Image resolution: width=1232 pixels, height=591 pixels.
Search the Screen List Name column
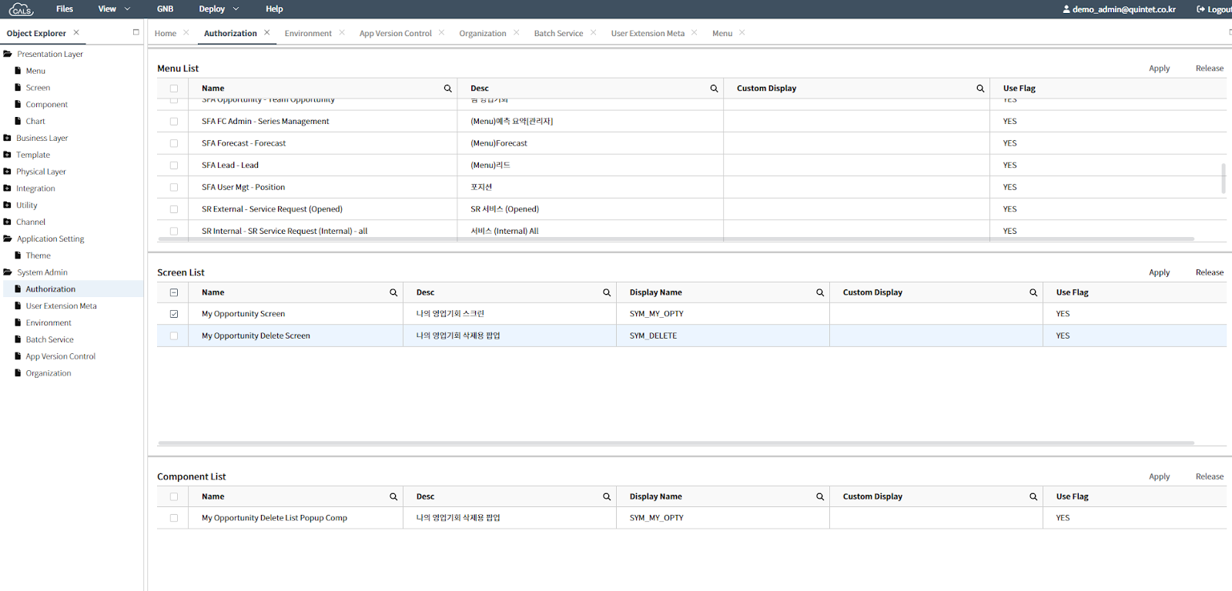393,292
